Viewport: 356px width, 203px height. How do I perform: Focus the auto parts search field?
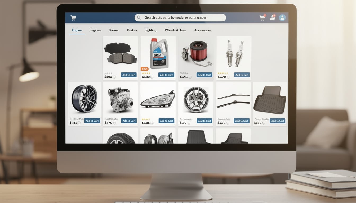pos(183,18)
